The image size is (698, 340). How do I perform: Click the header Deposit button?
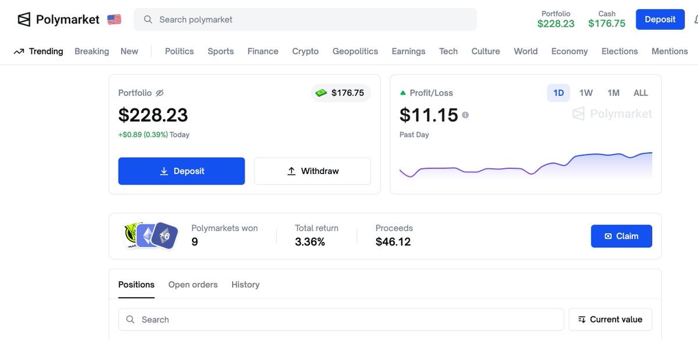[660, 19]
